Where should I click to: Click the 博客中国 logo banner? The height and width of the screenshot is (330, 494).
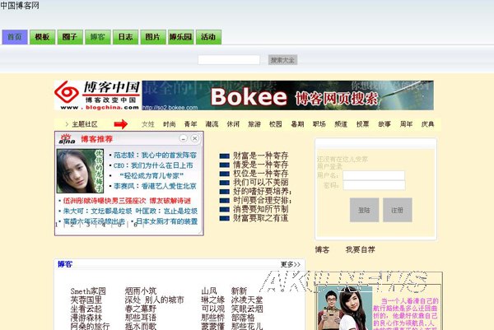coord(97,95)
